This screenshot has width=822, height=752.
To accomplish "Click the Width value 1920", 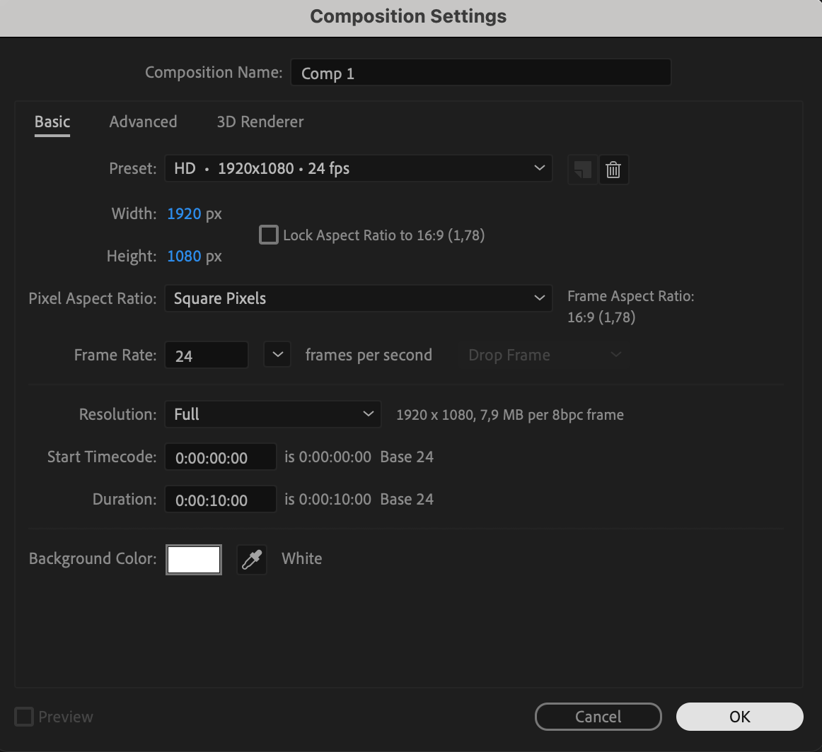I will [x=184, y=213].
